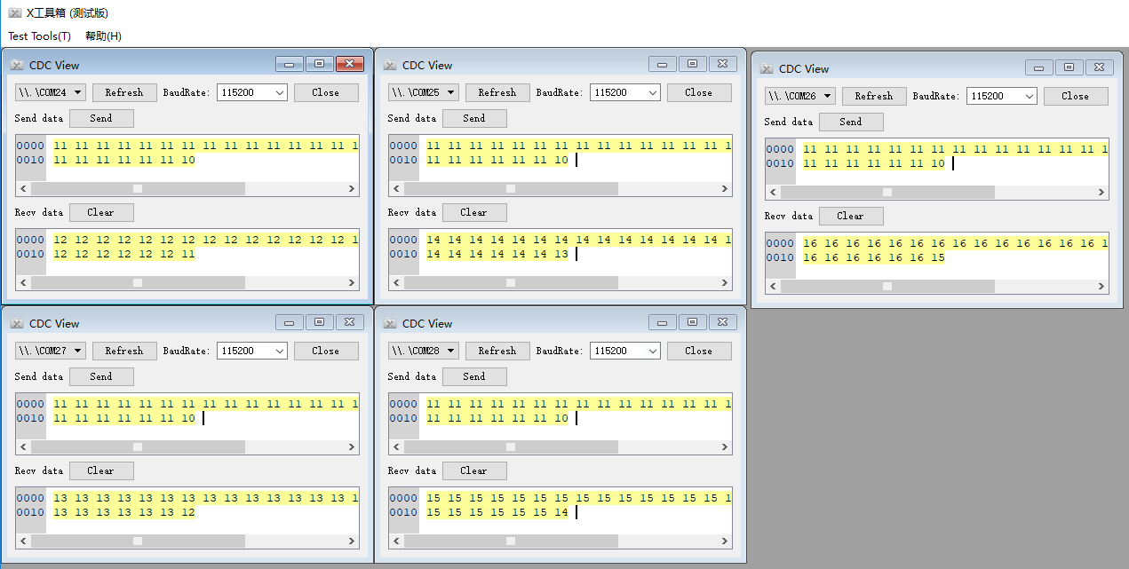Click the CDC View icon on COM25 window
The image size is (1129, 569).
(x=389, y=64)
